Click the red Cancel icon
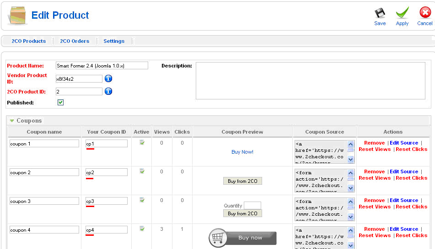 point(425,12)
